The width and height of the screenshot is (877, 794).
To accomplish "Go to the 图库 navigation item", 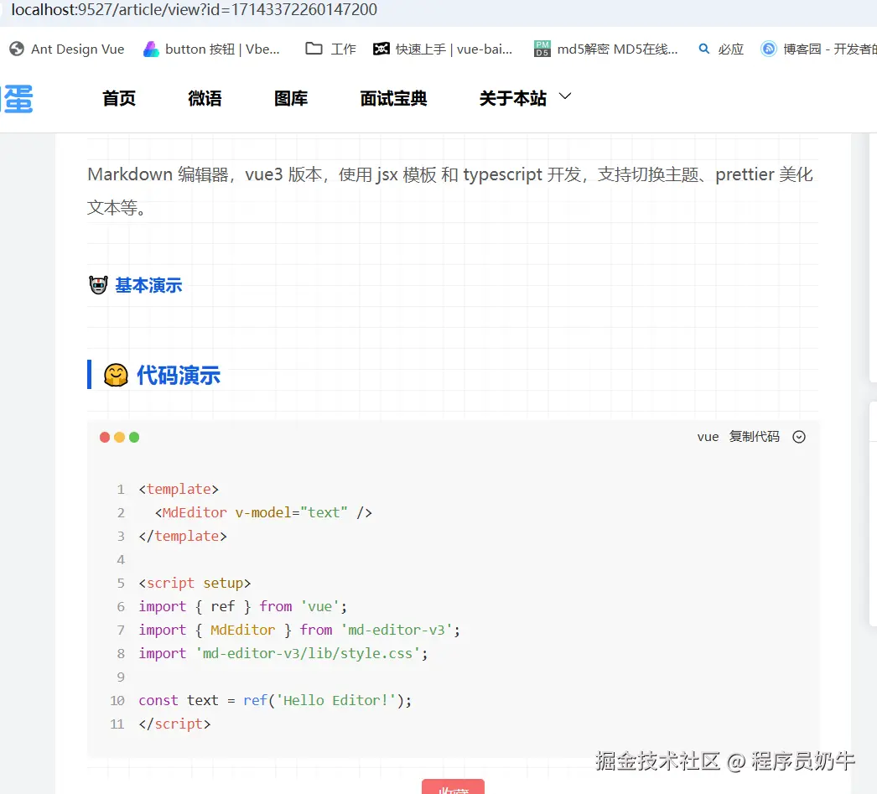I will (x=290, y=98).
